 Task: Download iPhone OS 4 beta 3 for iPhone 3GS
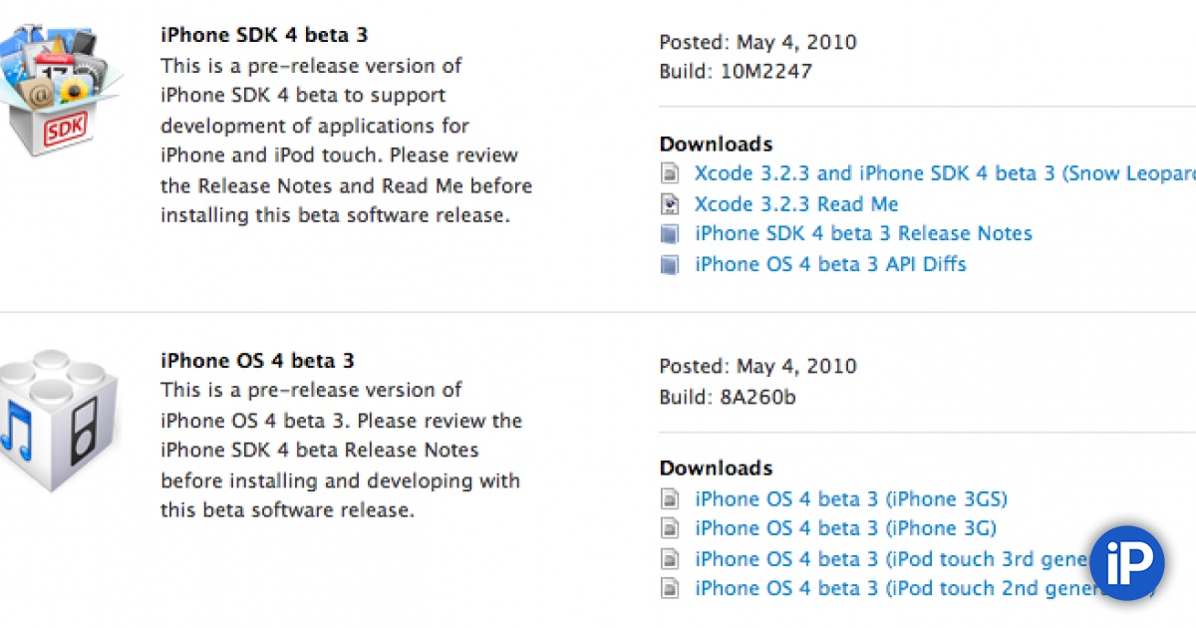(850, 498)
